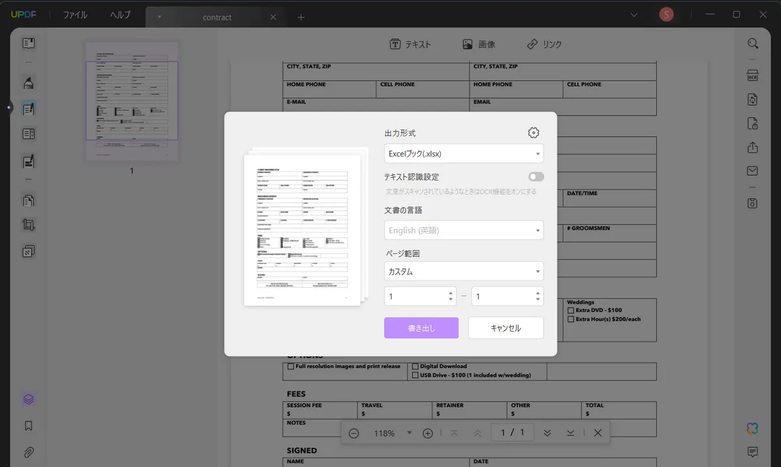Select the 画像 image tool

click(x=479, y=44)
